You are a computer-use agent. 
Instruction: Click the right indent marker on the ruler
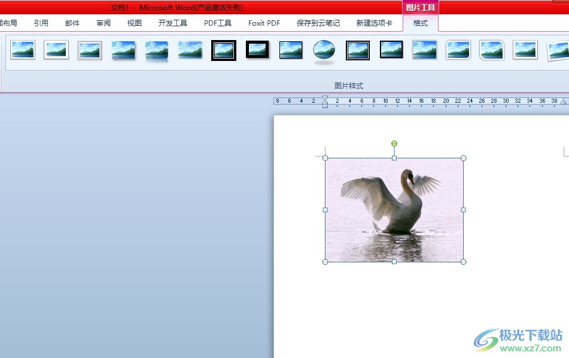[563, 102]
